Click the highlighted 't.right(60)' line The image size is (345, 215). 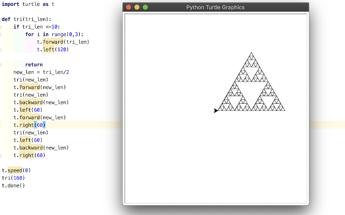(x=30, y=125)
